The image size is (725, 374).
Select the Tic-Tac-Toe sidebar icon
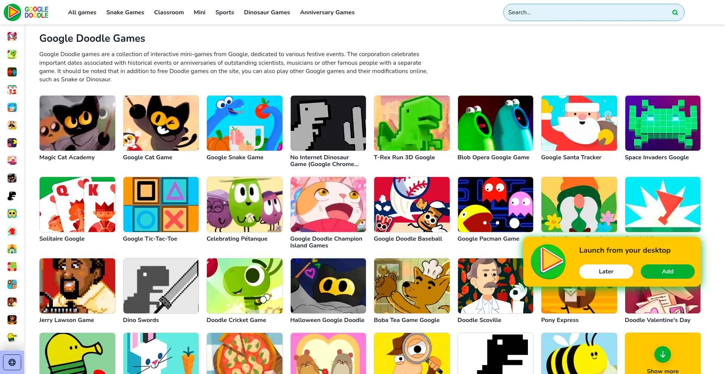12,284
